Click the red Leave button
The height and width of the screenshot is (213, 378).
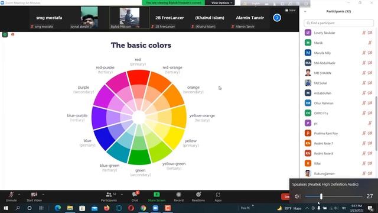point(286,196)
